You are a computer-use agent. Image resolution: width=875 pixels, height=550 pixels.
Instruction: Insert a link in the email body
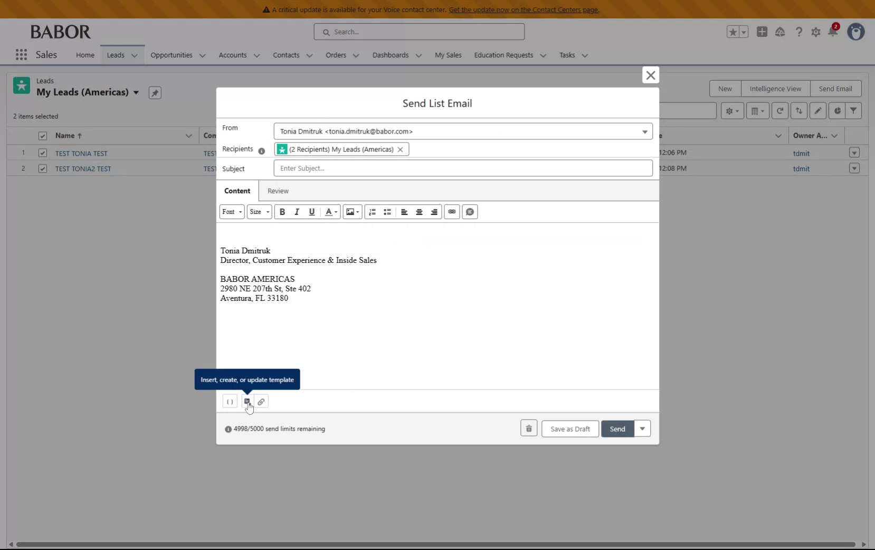point(452,212)
